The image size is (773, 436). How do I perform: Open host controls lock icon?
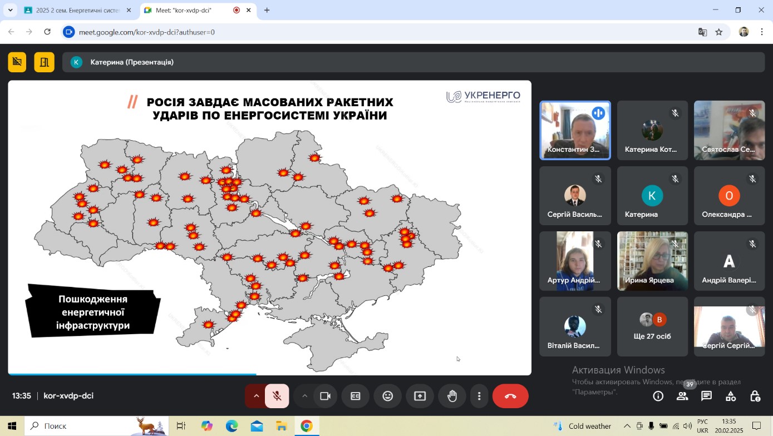tap(755, 396)
